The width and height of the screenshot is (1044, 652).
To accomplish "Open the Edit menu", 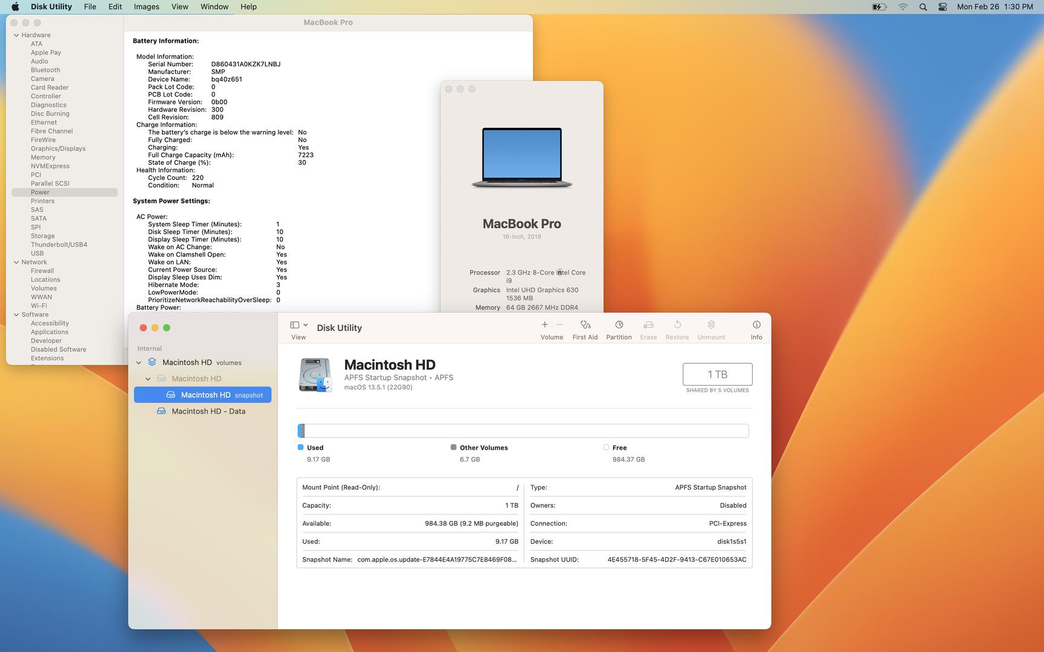I will click(x=115, y=7).
